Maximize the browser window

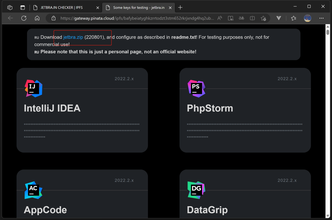309,6
